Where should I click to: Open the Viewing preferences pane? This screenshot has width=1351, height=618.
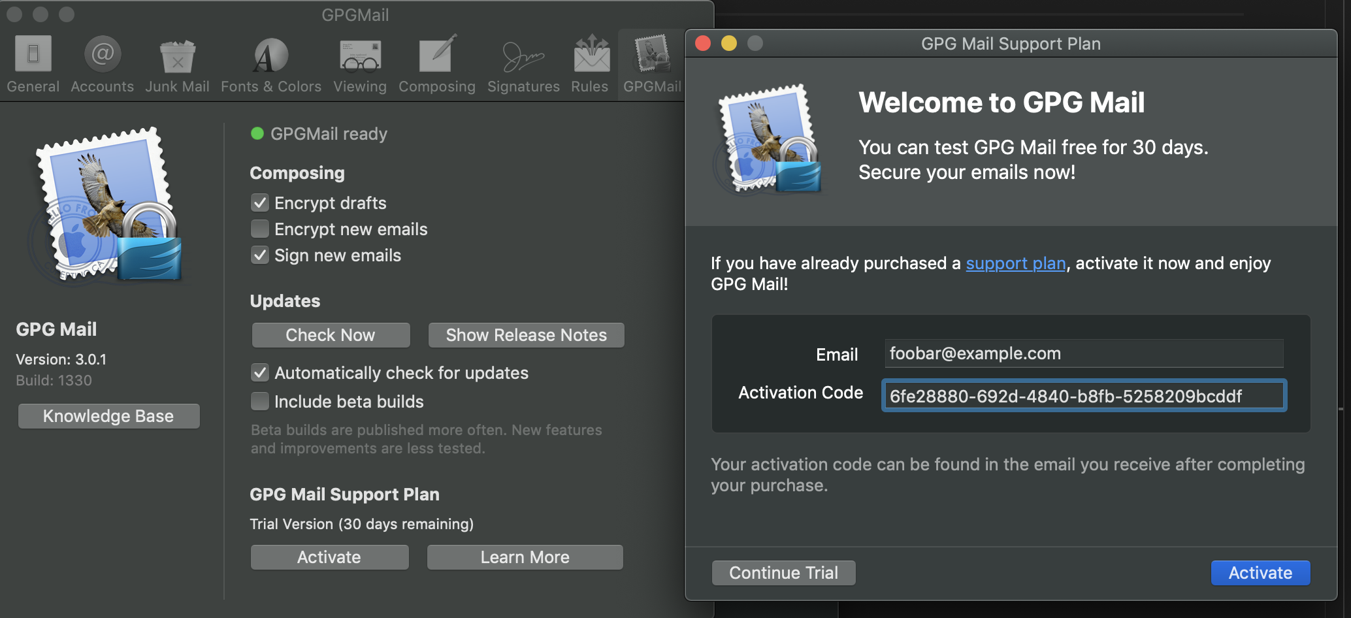(360, 64)
